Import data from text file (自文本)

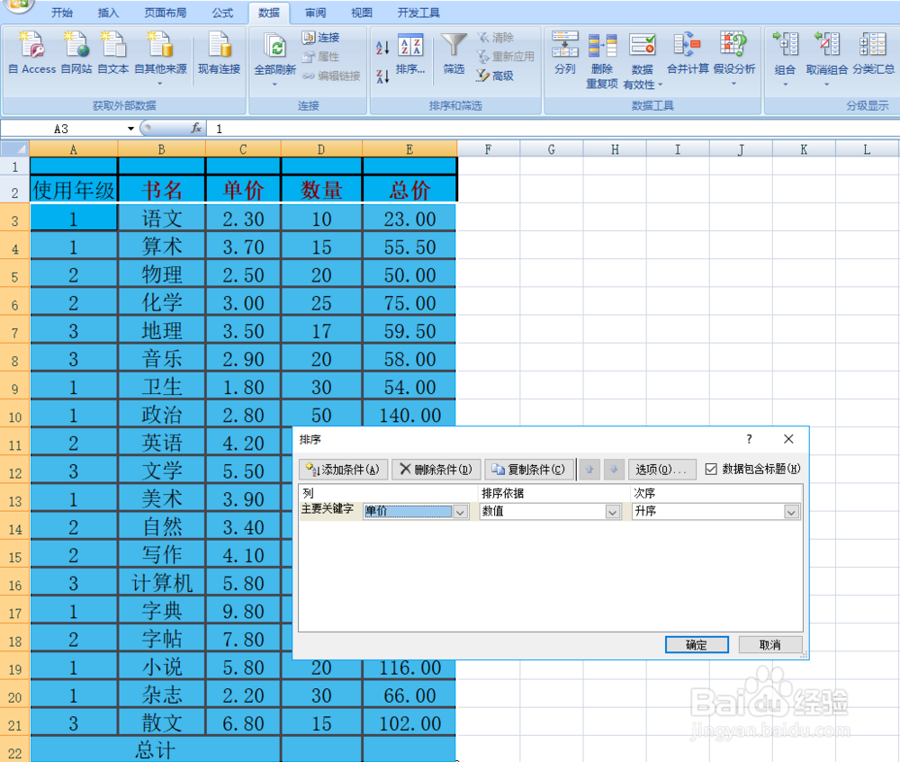click(113, 53)
